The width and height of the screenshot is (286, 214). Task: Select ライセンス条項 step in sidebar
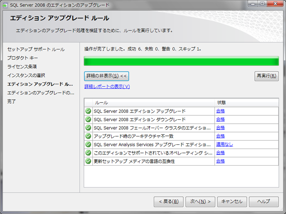22,67
